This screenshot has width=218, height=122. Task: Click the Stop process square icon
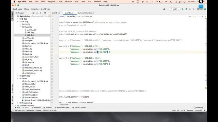(193, 9)
